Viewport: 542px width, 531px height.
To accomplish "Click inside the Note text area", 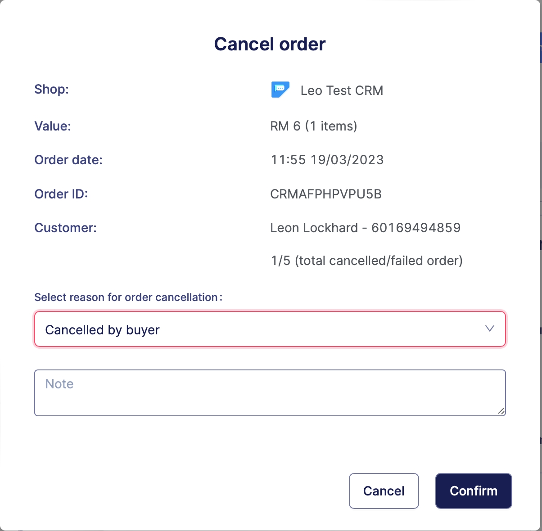I will point(270,392).
